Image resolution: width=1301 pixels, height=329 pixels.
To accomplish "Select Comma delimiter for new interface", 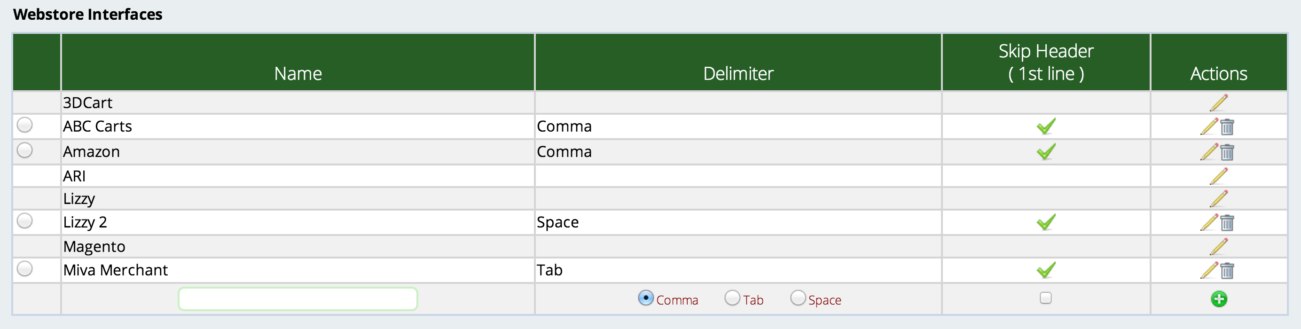I will click(645, 298).
